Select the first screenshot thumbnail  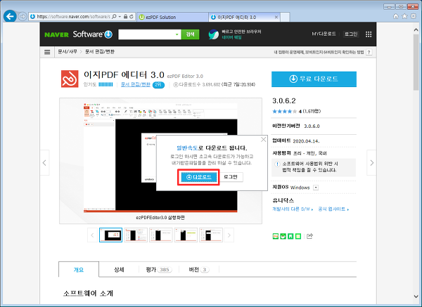[x=110, y=235]
